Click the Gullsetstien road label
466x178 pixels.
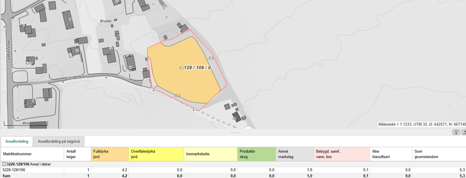pyautogui.click(x=76, y=78)
